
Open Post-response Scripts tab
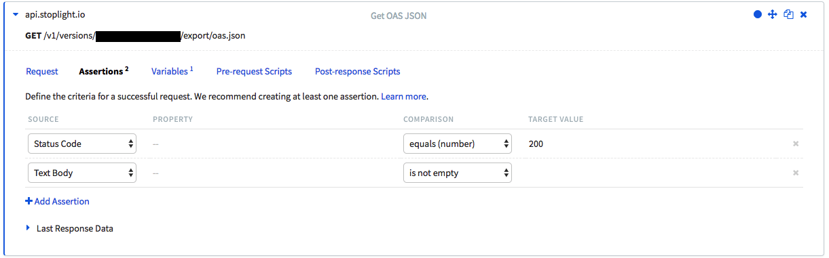pyautogui.click(x=358, y=71)
